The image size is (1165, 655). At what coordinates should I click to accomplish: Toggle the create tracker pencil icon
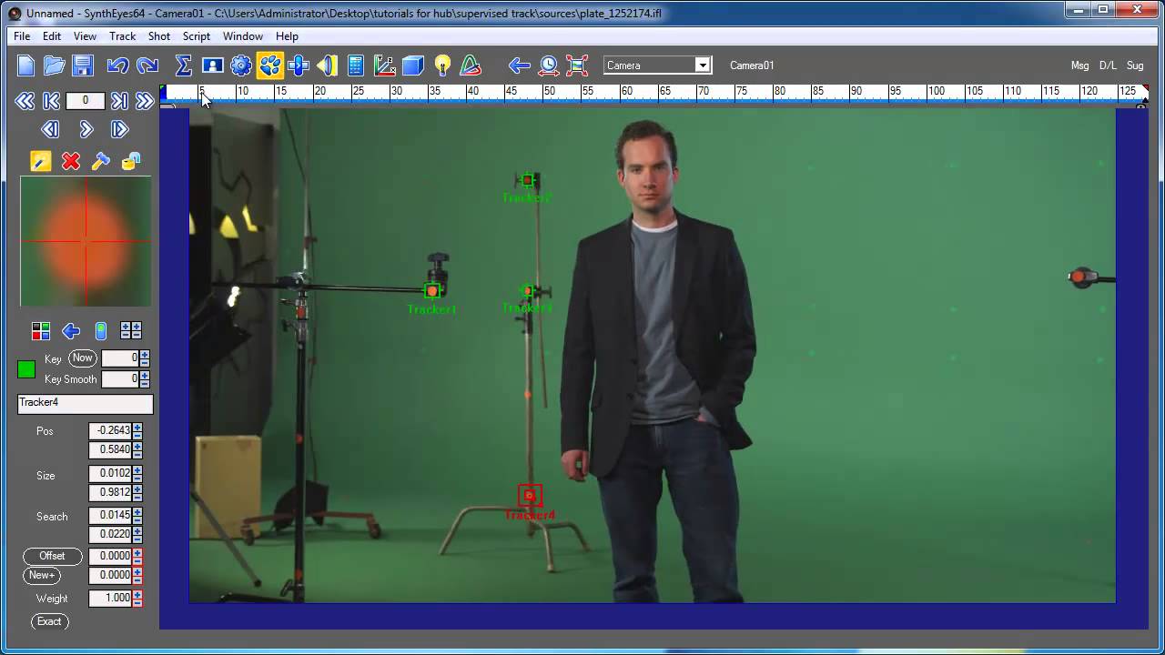click(41, 161)
